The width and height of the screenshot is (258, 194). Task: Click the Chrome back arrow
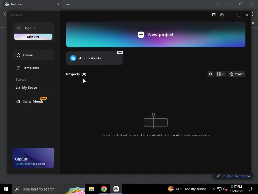click(5, 14)
